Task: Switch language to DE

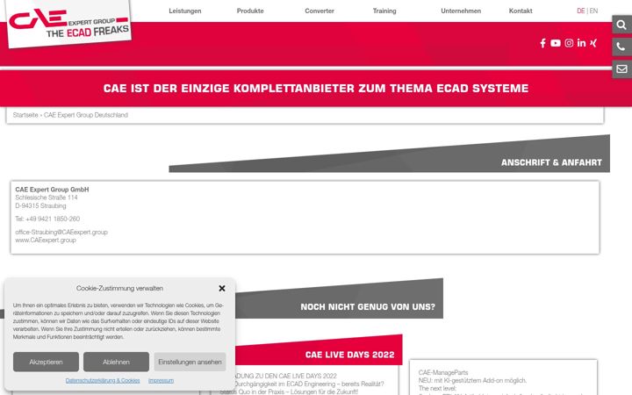Action: click(x=580, y=11)
